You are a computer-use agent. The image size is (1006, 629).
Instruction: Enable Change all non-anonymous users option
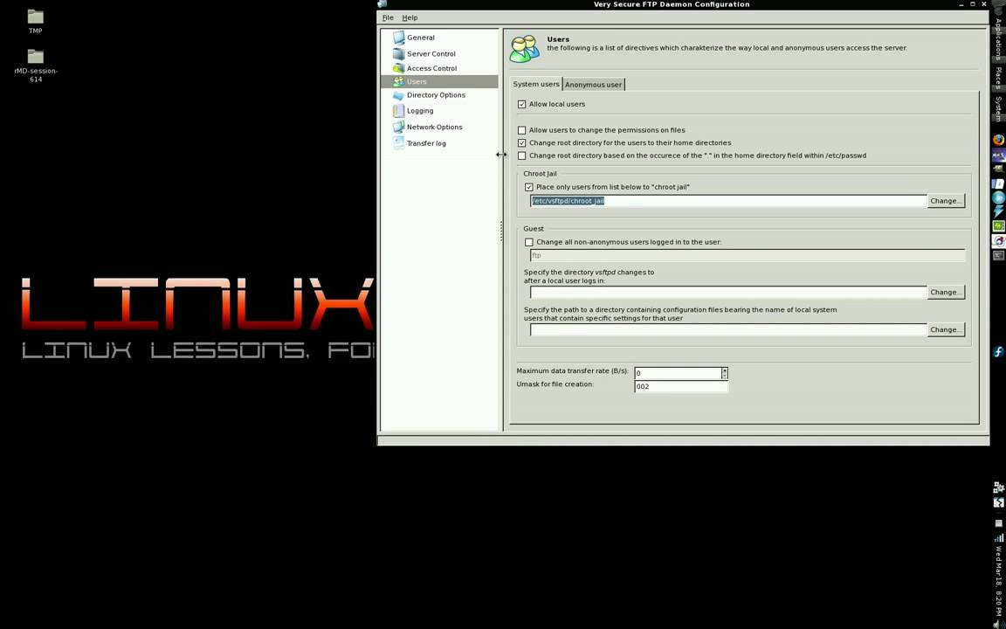[x=528, y=243]
